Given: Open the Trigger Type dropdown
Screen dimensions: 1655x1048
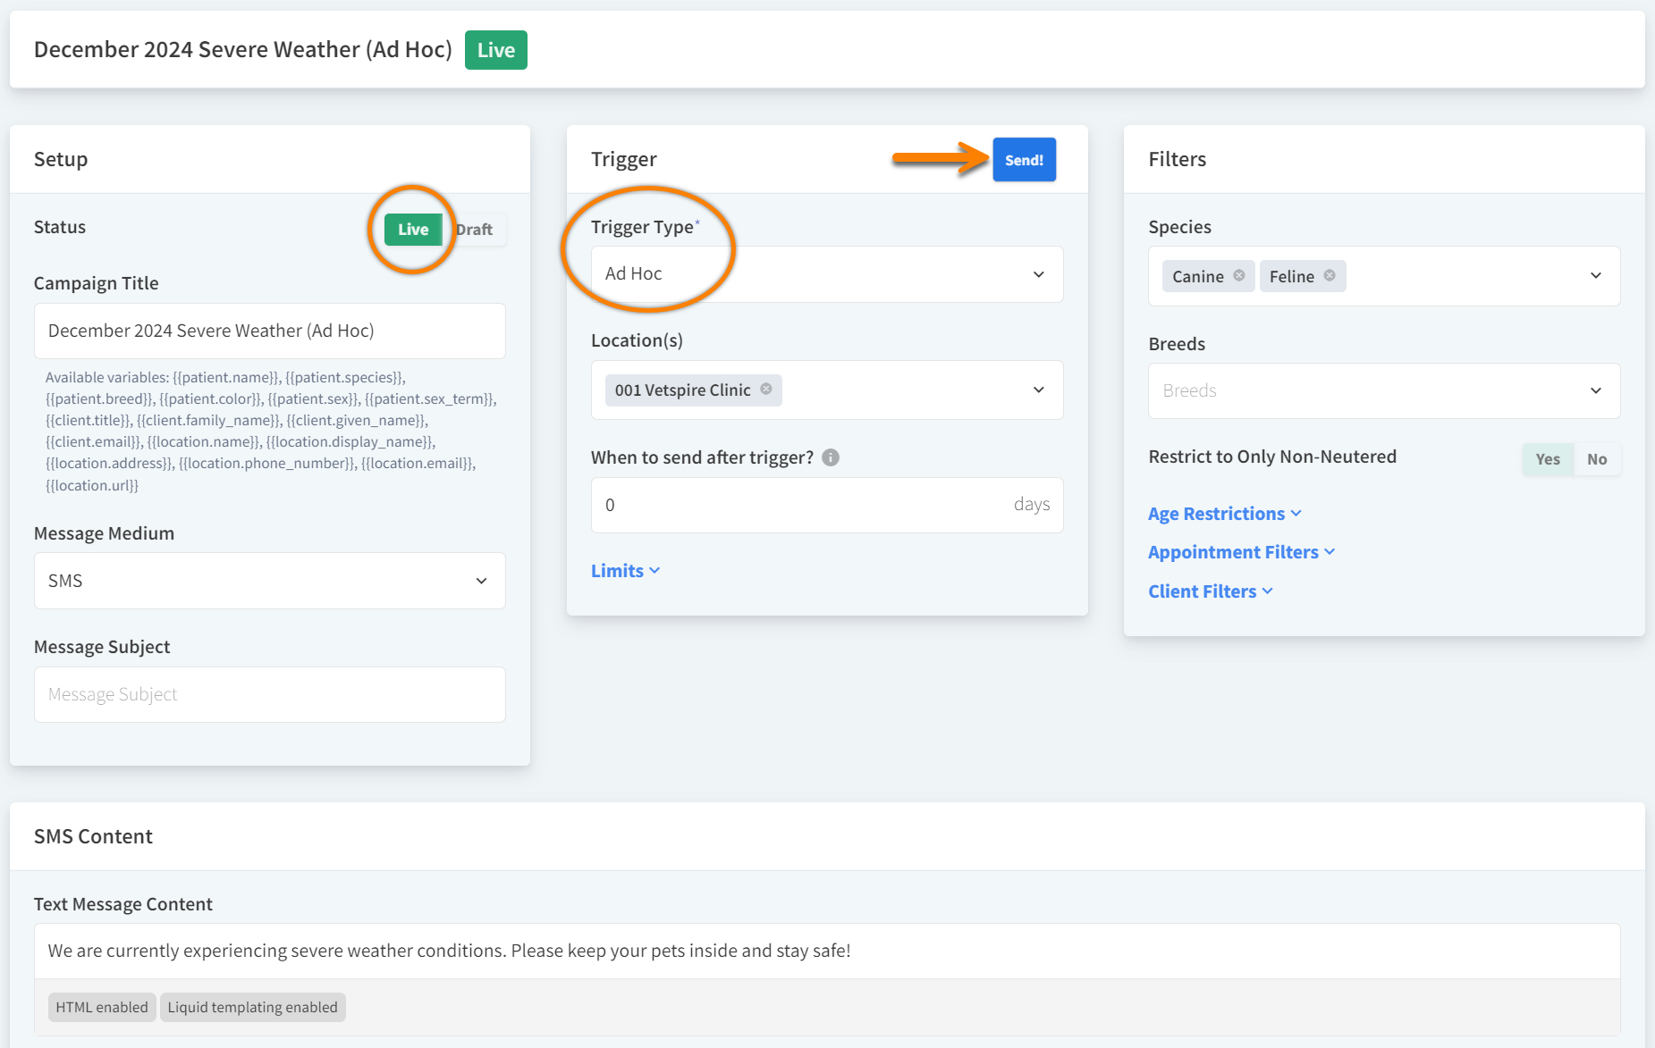Looking at the screenshot, I should pos(826,274).
